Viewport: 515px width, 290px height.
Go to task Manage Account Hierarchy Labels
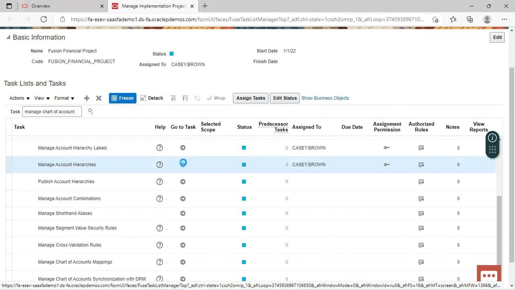coord(183,148)
